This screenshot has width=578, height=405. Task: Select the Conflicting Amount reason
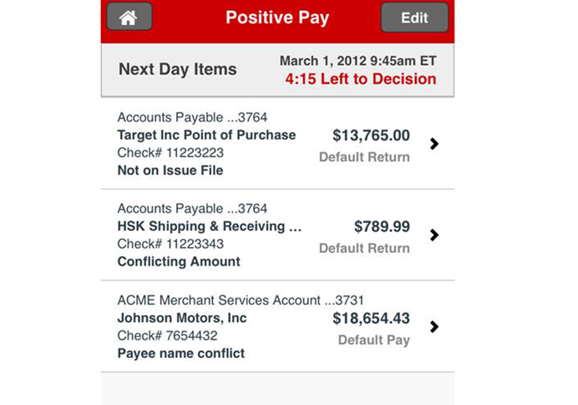point(179,262)
